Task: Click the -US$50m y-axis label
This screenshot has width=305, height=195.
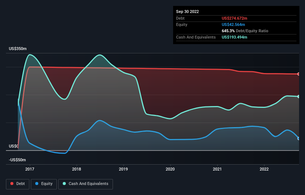Action: [17, 160]
